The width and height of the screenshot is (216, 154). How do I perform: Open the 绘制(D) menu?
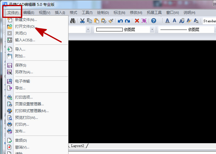point(103,13)
